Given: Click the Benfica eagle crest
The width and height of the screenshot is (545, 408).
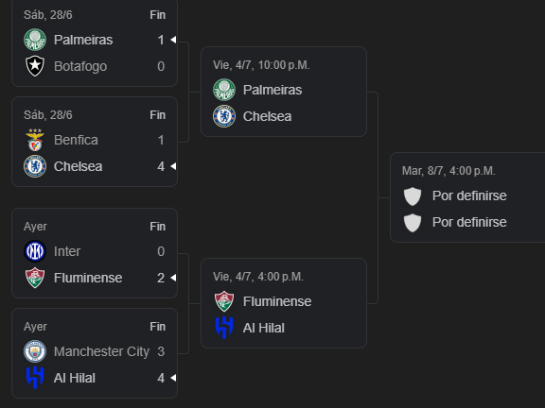Looking at the screenshot, I should [x=35, y=140].
